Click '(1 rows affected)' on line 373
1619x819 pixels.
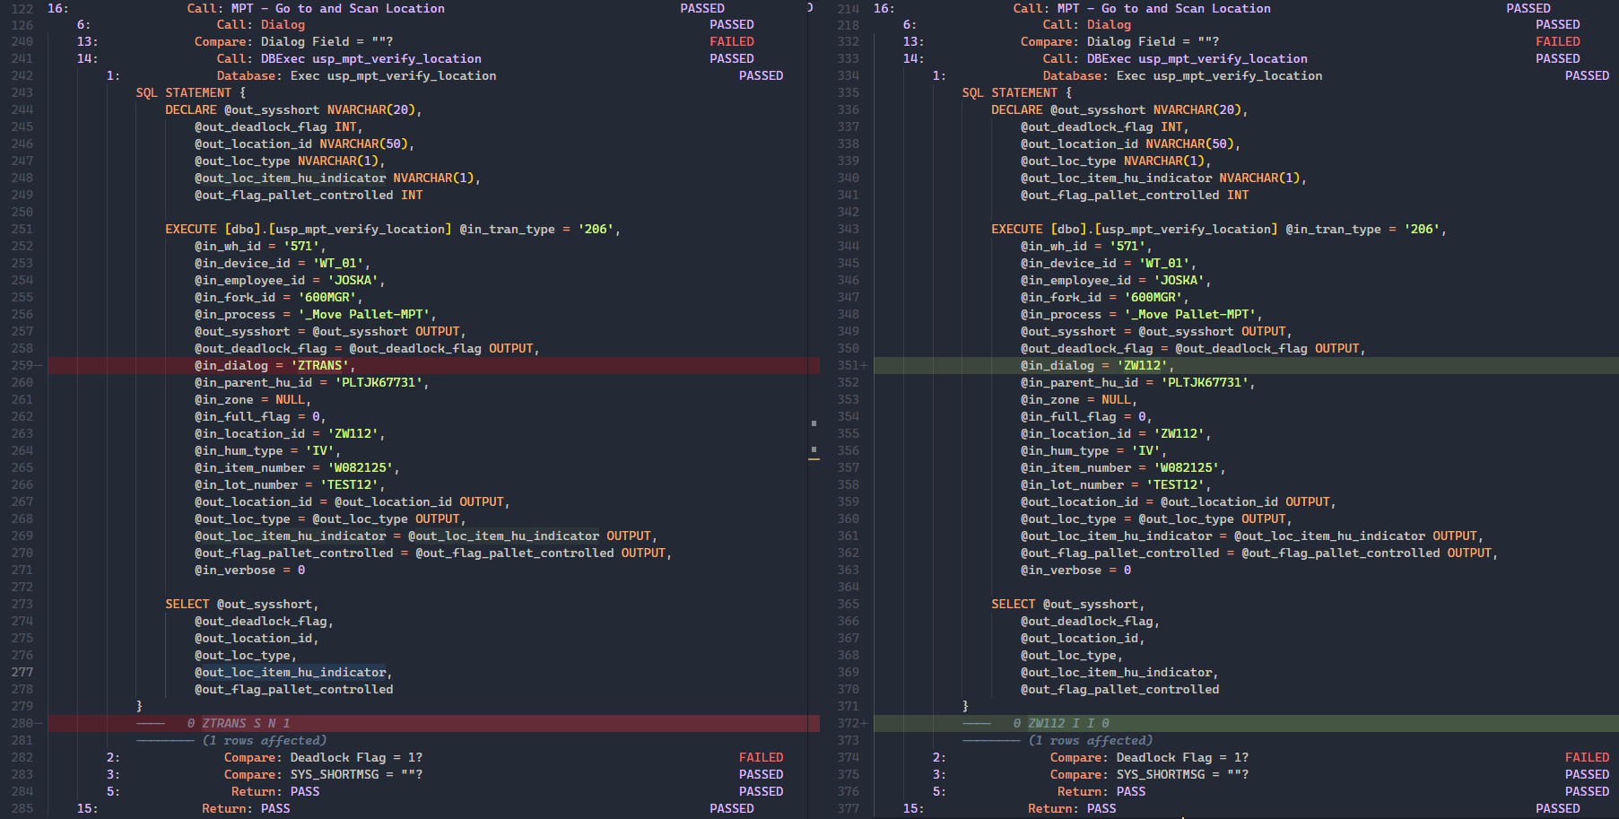(1091, 740)
